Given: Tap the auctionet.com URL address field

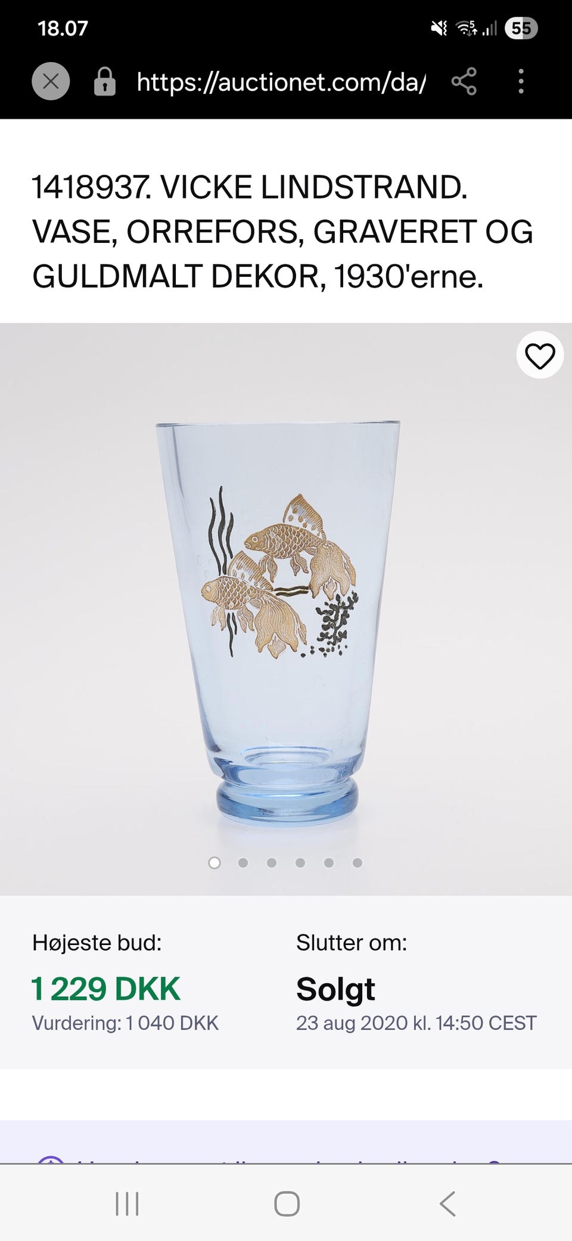Looking at the screenshot, I should [x=281, y=82].
